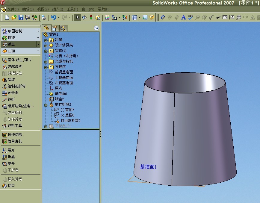
Task: Select the 边线法兰 edge flange tool
Action: pos(12,66)
